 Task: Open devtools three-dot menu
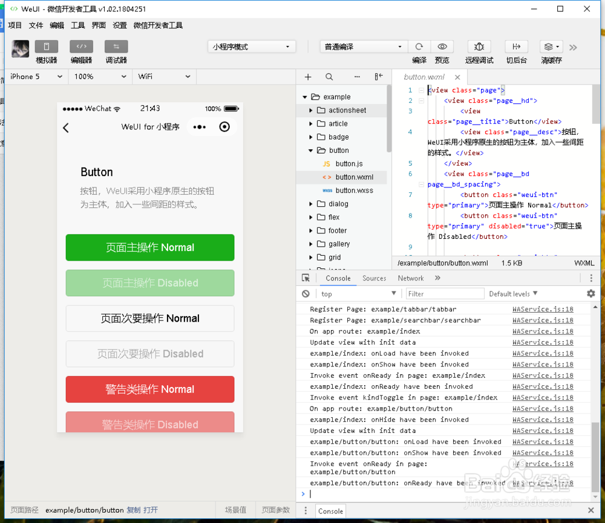(x=590, y=278)
